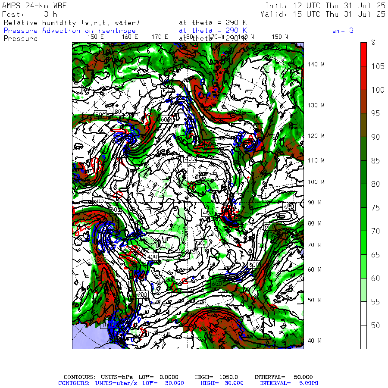Image resolution: width=388 pixels, height=388 pixels.
Task: Click blue 'UNITS=ubar/s' contour legend text
Action: (116, 383)
